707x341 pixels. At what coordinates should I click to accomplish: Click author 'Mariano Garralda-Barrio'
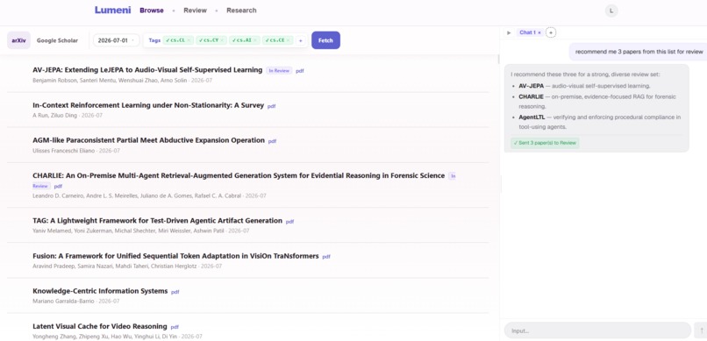click(x=63, y=301)
